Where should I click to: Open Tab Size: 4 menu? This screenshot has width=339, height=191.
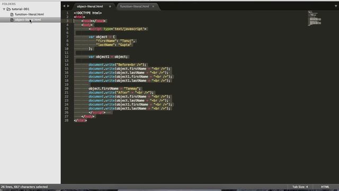pos(300,187)
